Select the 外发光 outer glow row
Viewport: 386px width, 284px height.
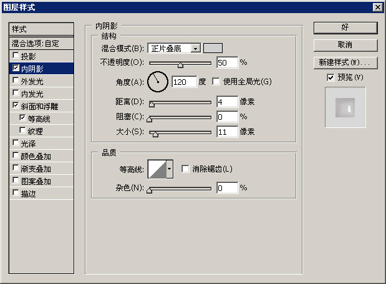click(x=41, y=81)
